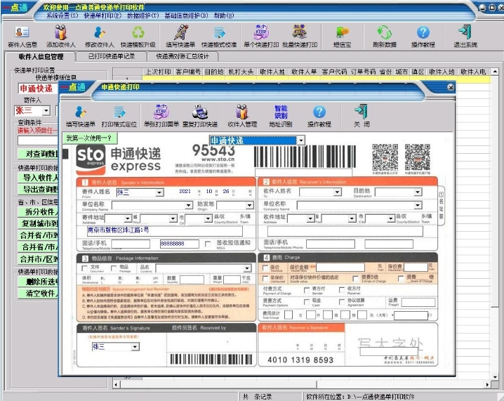
Task: Open 寄件人信息 in main toolbar
Action: click(22, 37)
